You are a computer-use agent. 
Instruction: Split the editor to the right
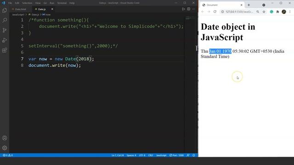pos(189,9)
